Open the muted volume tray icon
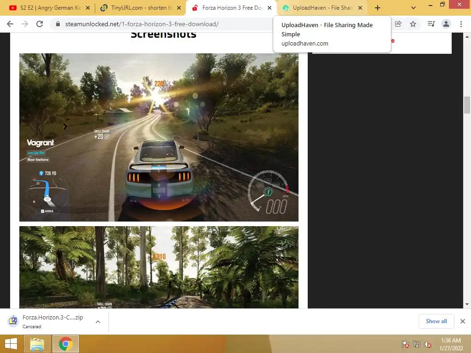471x353 pixels. click(428, 344)
